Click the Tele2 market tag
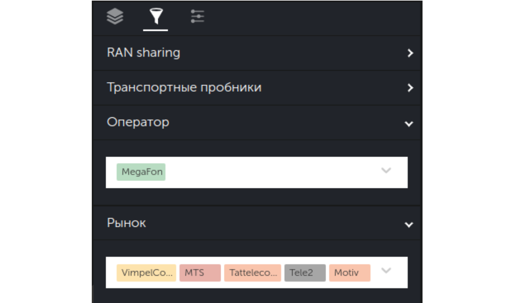The image size is (514, 303). click(x=305, y=273)
